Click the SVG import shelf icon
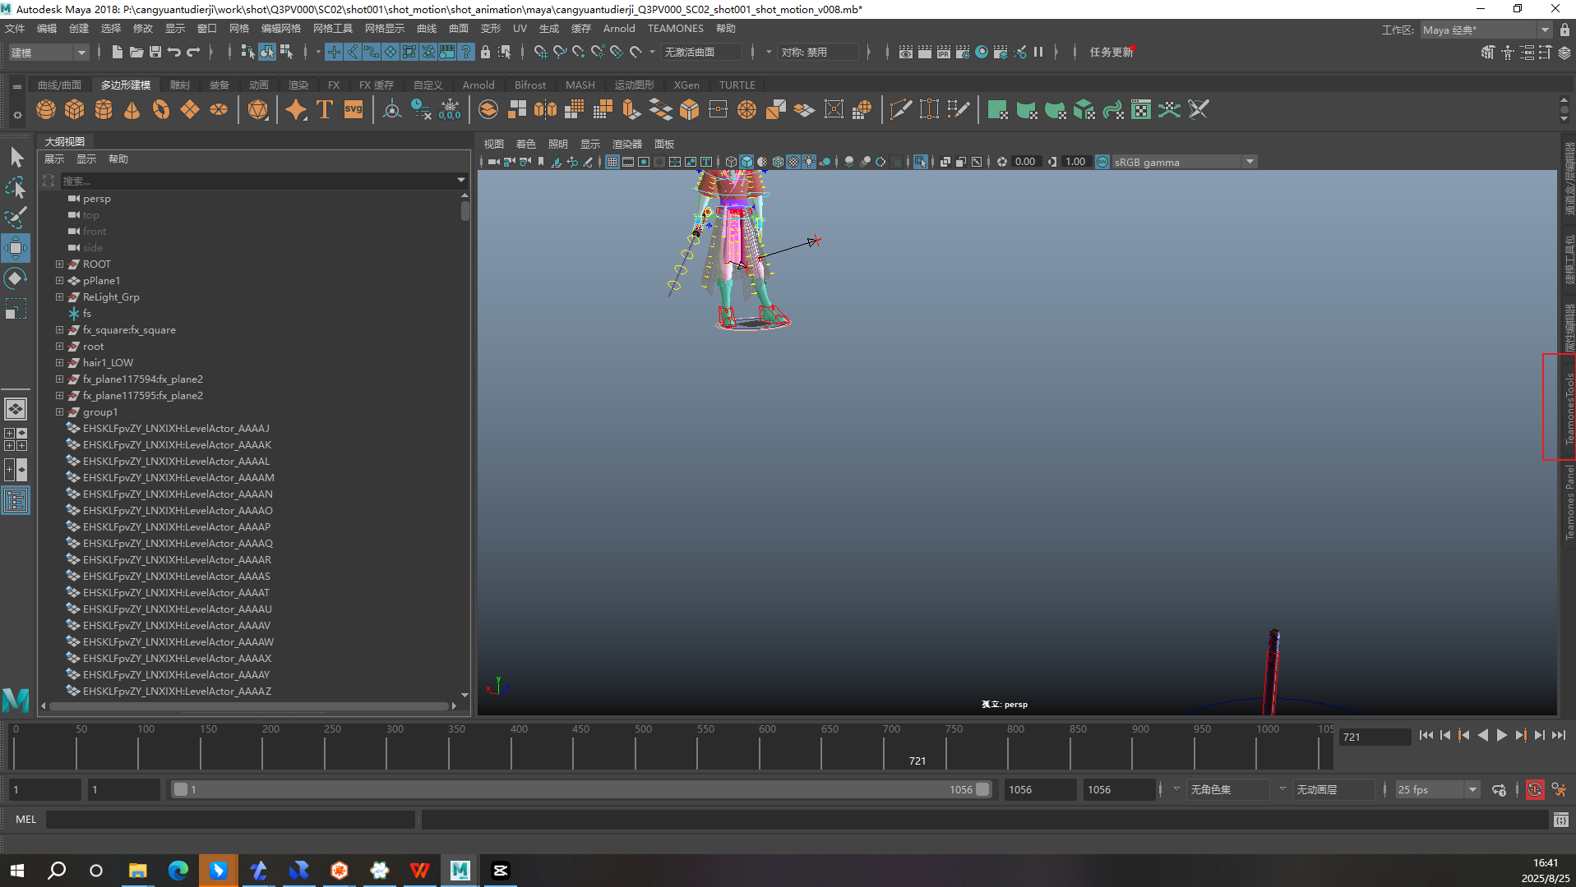The height and width of the screenshot is (887, 1576). pyautogui.click(x=354, y=110)
